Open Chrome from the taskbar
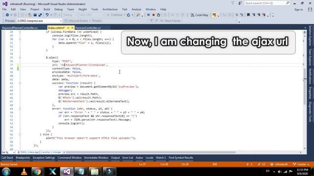Viewport: 314px width, 176px height. (37, 172)
